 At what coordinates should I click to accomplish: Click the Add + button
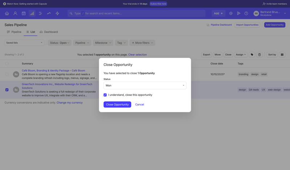[219, 13]
